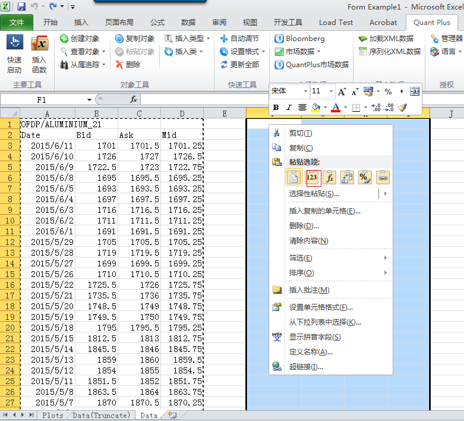Click Format Painter in mini toolbar
The width and height of the screenshot is (464, 421).
point(402,107)
